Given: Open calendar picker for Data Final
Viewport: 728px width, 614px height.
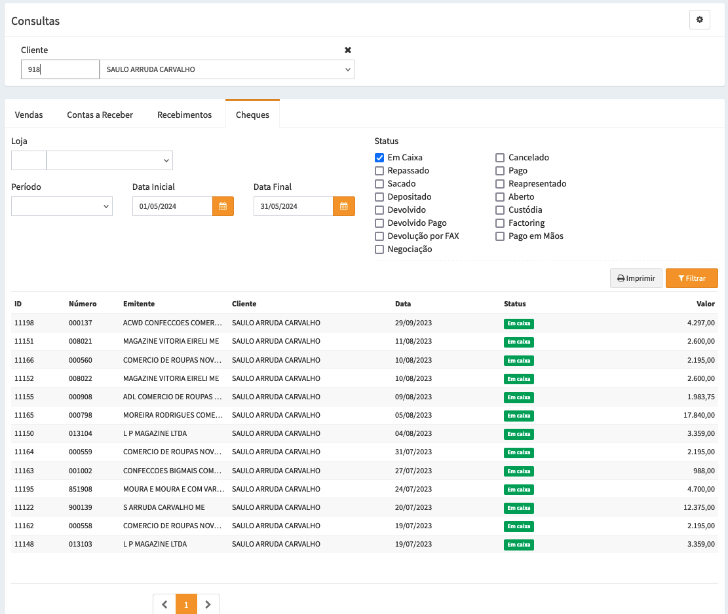Looking at the screenshot, I should pos(343,206).
